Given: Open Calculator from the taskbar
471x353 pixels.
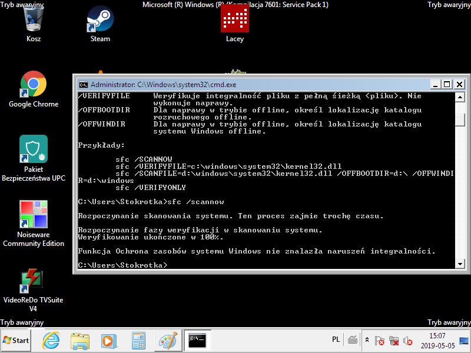Looking at the screenshot, I should 138,340.
